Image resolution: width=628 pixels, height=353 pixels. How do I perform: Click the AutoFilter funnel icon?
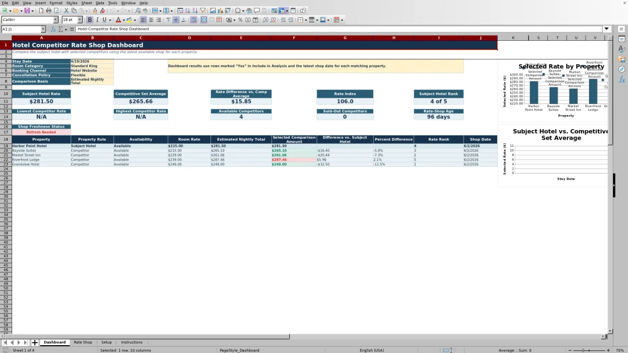point(202,10)
